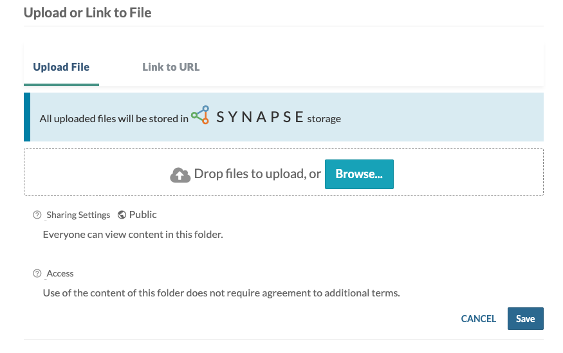The width and height of the screenshot is (563, 353).
Task: Click the Access label
Action: click(x=60, y=273)
